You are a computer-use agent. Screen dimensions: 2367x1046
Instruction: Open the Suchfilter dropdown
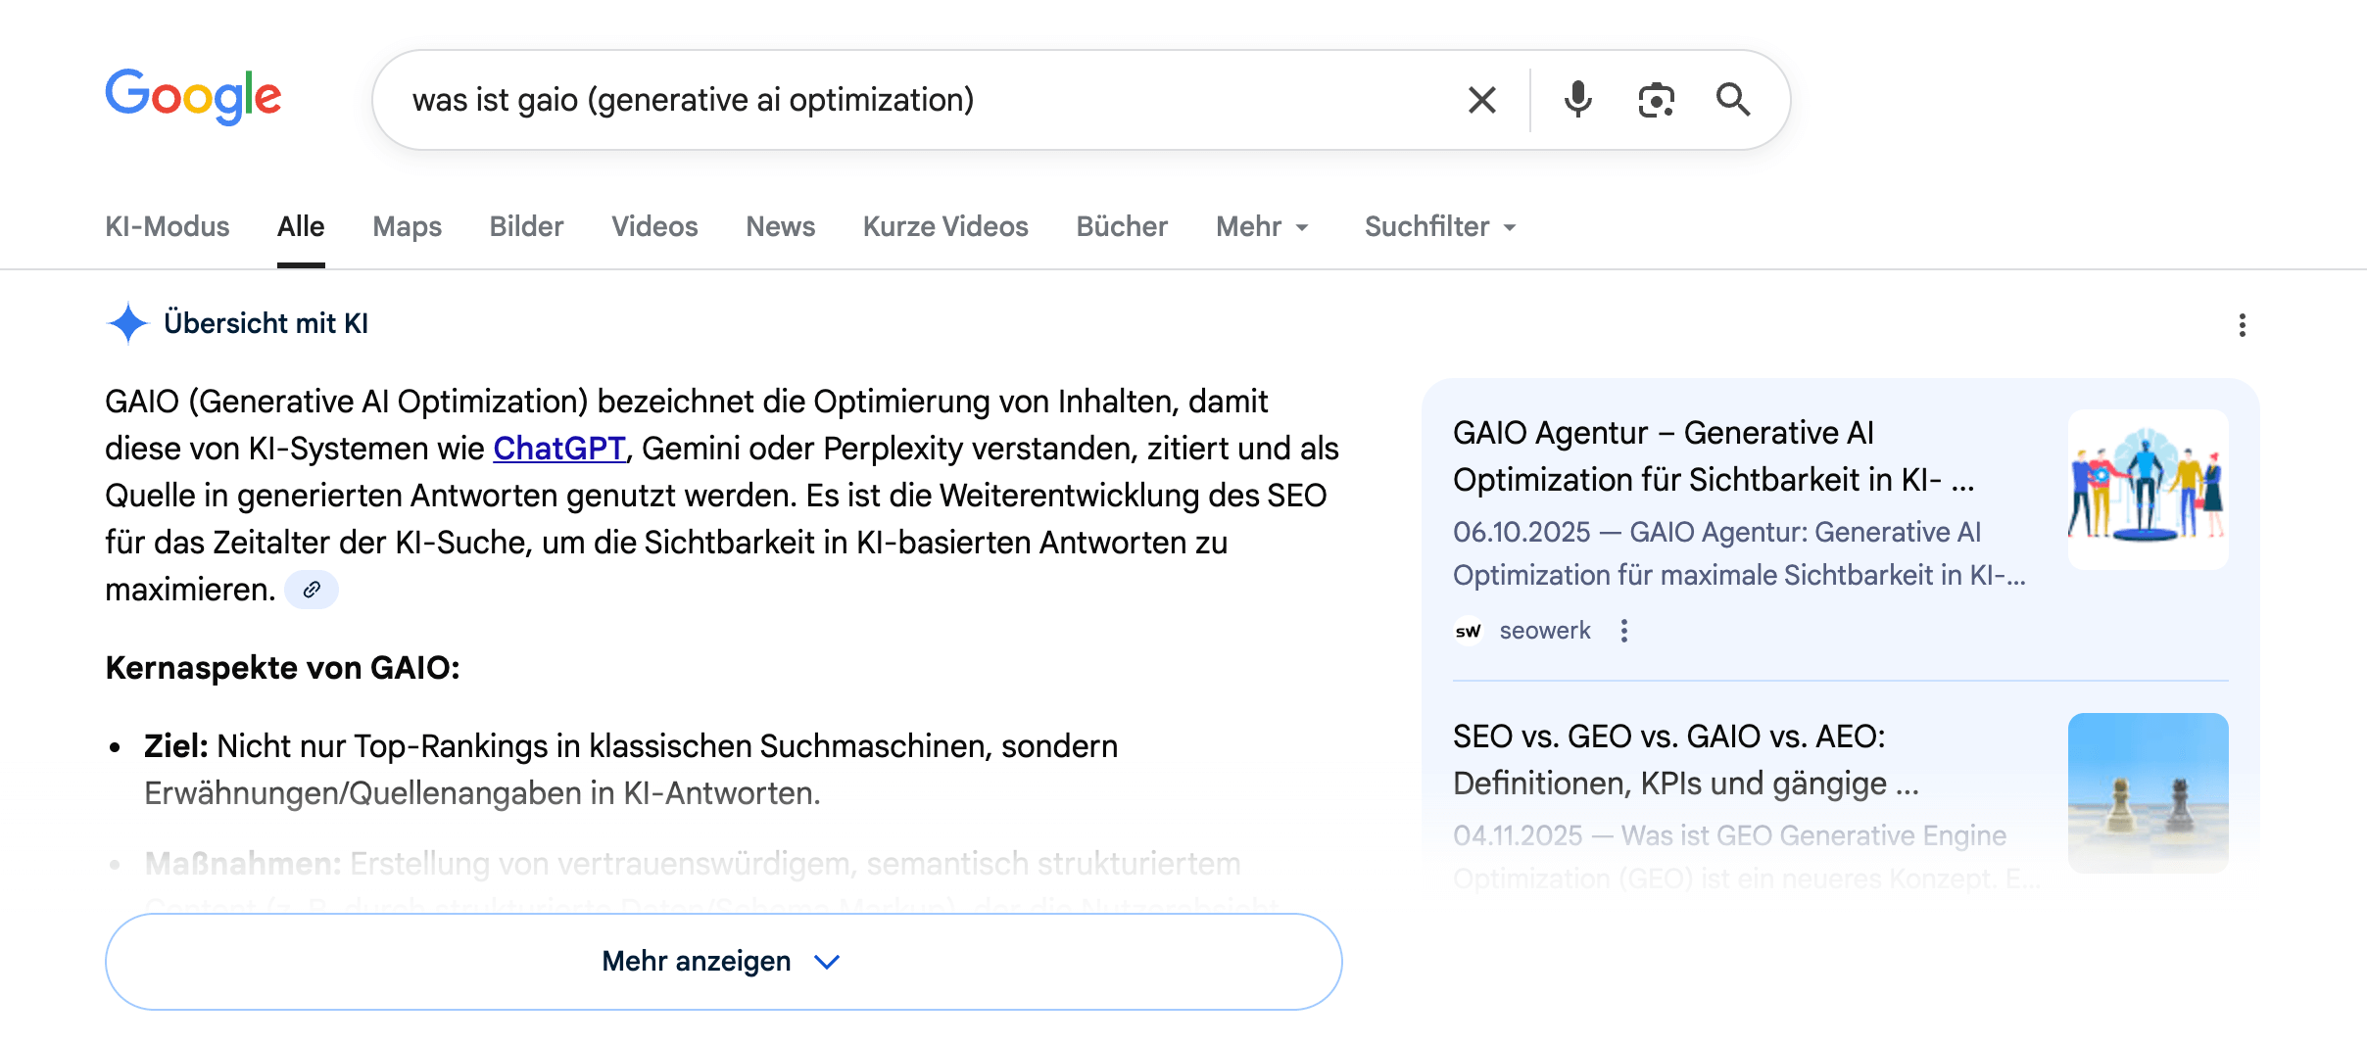[x=1439, y=226]
